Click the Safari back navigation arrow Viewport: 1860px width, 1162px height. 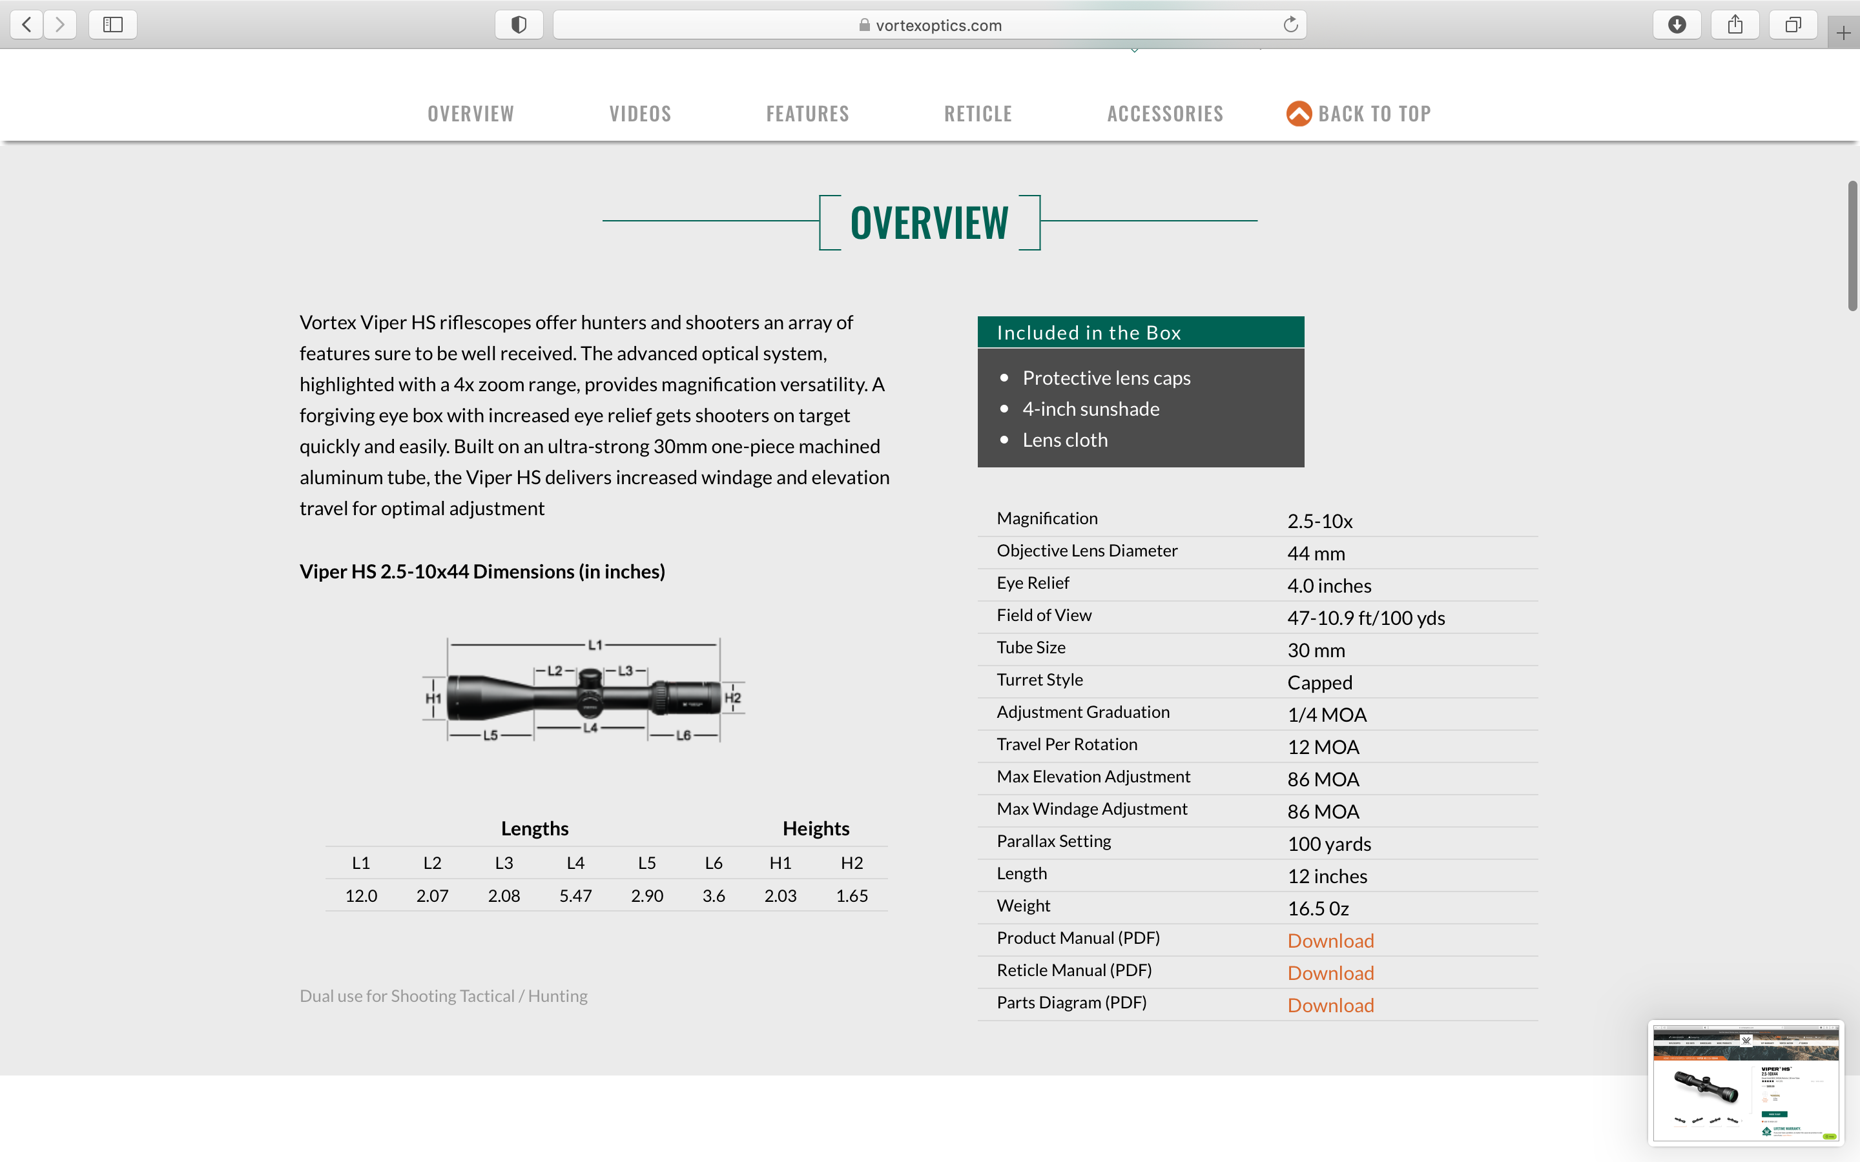point(27,25)
